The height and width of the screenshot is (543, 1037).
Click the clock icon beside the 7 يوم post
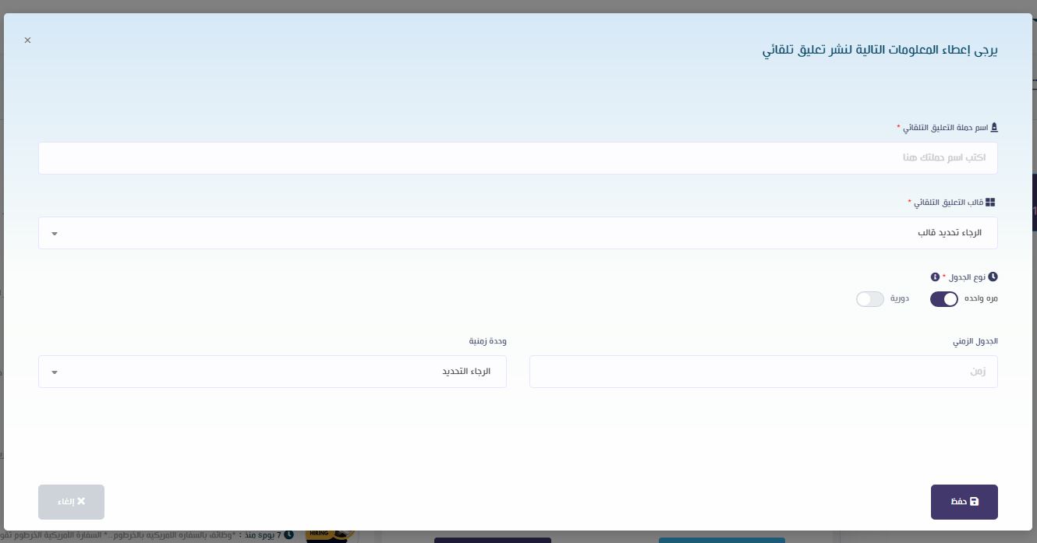[x=289, y=535]
